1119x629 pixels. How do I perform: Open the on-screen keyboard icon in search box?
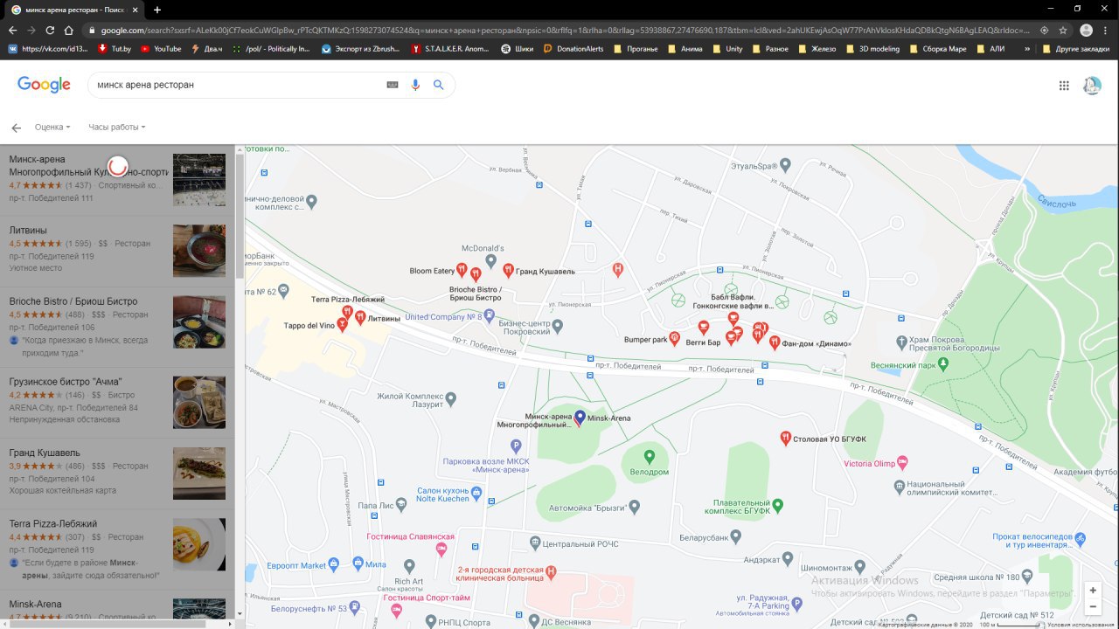[x=393, y=85]
